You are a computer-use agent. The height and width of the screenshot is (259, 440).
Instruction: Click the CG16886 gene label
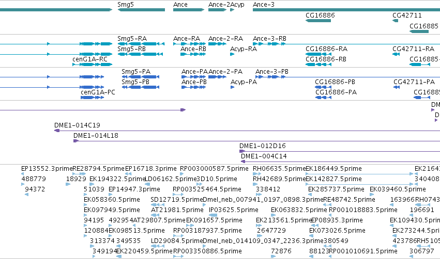(320, 15)
